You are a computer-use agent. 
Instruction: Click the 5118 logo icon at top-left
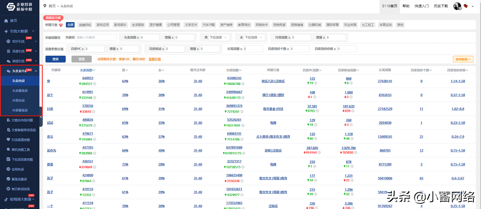click(x=8, y=6)
